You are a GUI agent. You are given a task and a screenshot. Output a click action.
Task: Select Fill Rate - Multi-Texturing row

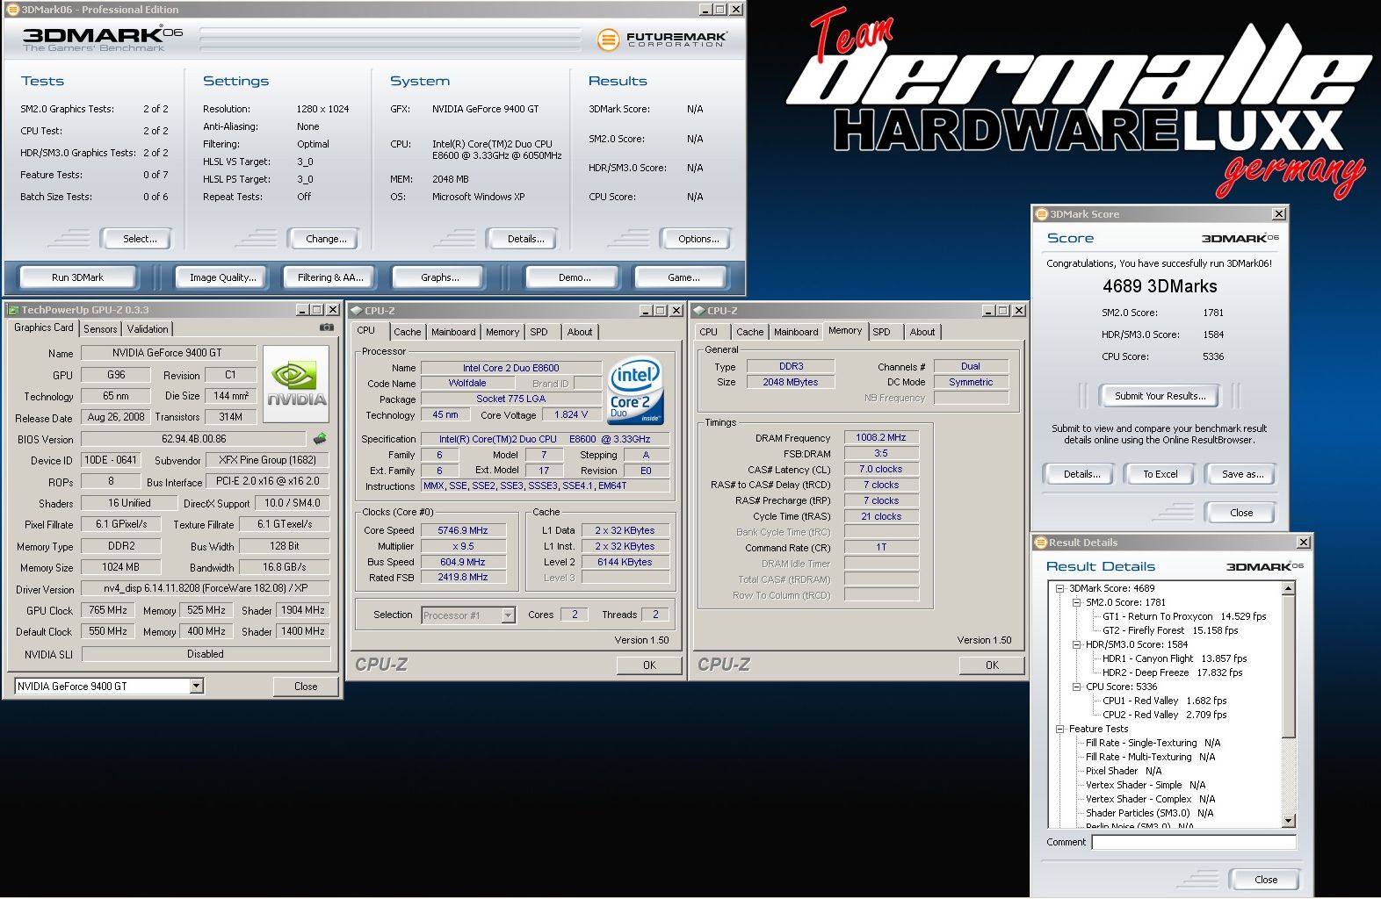pyautogui.click(x=1150, y=758)
